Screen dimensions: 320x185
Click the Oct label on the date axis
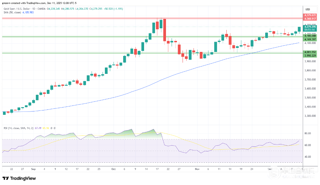(x=114, y=169)
